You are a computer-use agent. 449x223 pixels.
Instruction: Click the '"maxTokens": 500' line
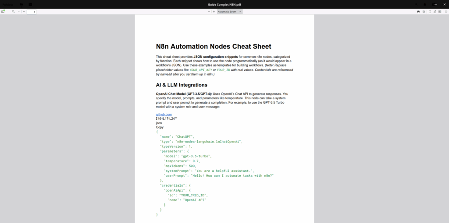[180, 166]
